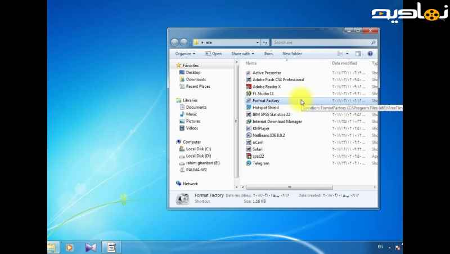Click the EN language indicator
Image resolution: width=450 pixels, height=254 pixels.
tap(380, 247)
